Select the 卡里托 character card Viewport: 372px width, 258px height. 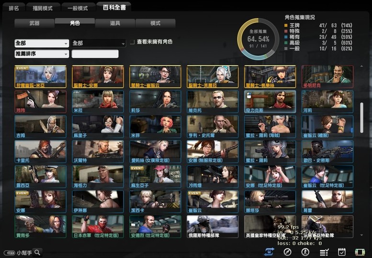pos(41,152)
